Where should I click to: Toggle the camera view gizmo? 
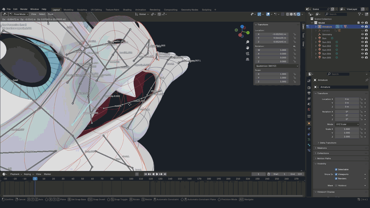tap(247, 54)
